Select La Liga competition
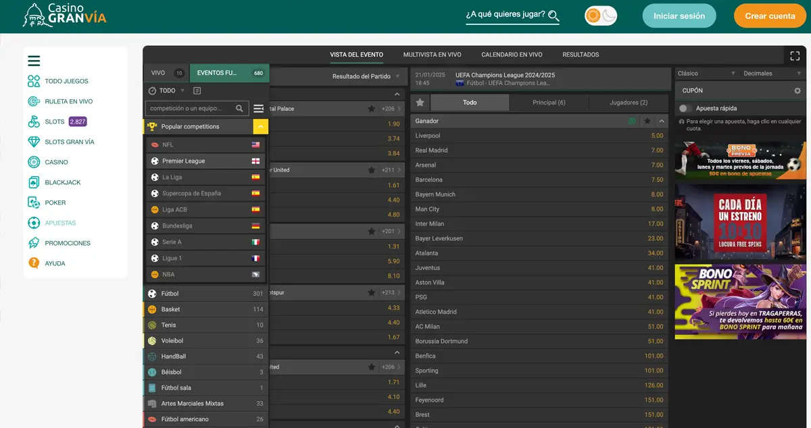Image resolution: width=811 pixels, height=428 pixels. [205, 178]
